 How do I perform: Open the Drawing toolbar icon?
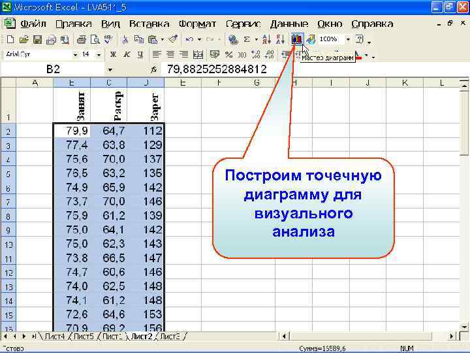pyautogui.click(x=311, y=39)
